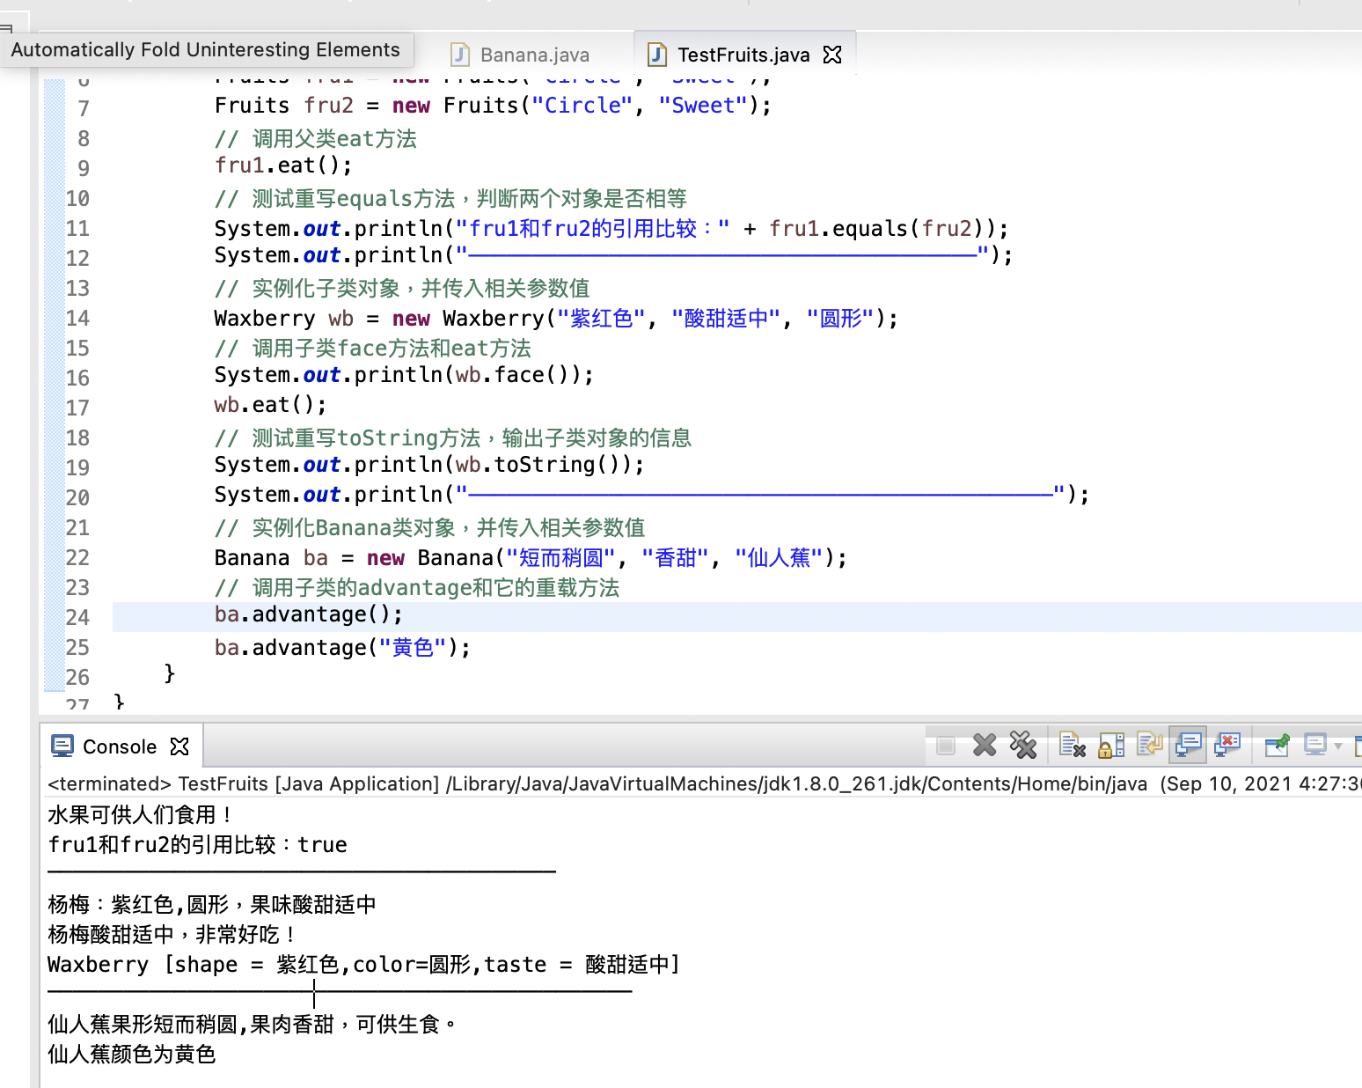Click the Waxberry [shape = ...] console output line
1362x1088 pixels.
tap(362, 965)
